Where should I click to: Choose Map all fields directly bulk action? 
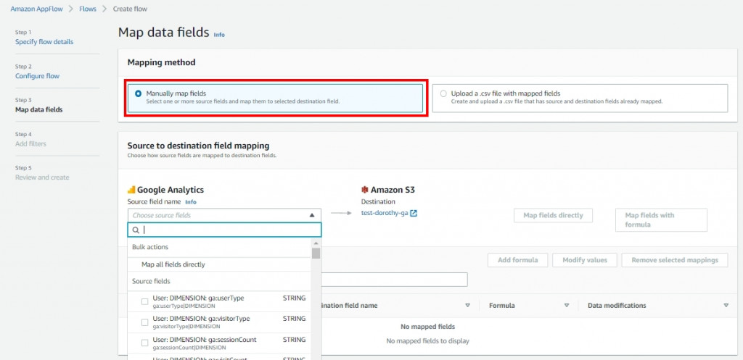(173, 264)
